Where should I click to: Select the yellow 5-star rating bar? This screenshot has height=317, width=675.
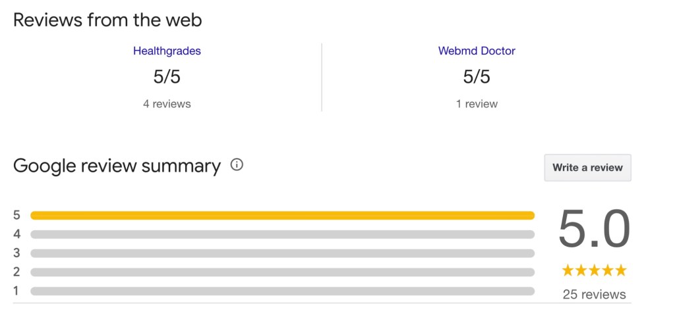coord(282,215)
